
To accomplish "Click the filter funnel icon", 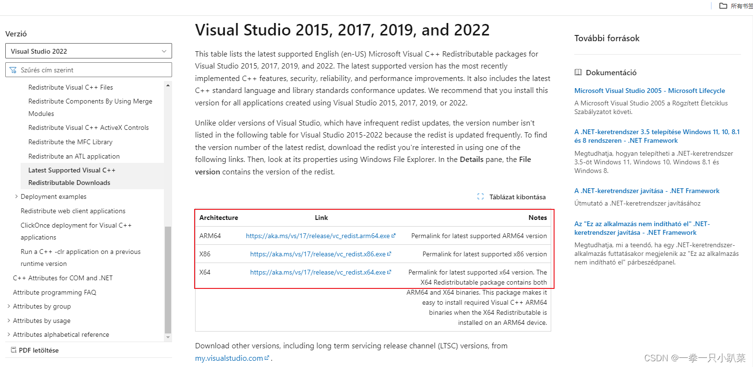I will [13, 70].
